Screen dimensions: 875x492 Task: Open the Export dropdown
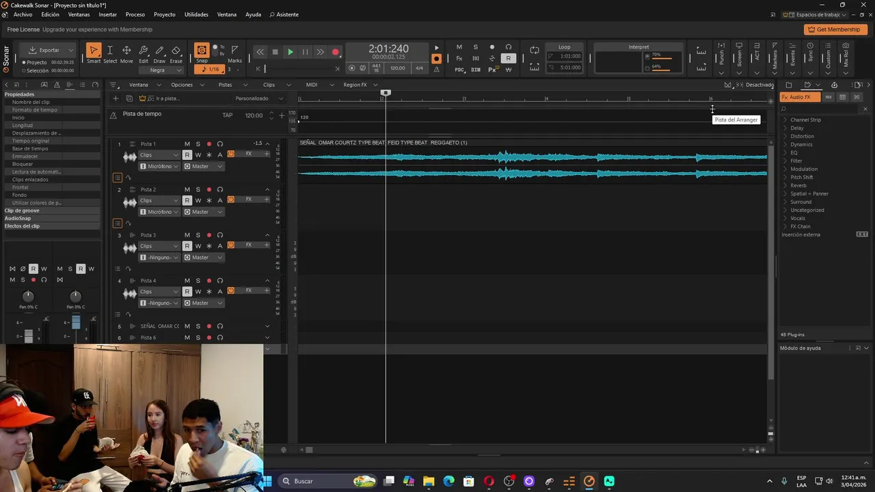tap(50, 50)
